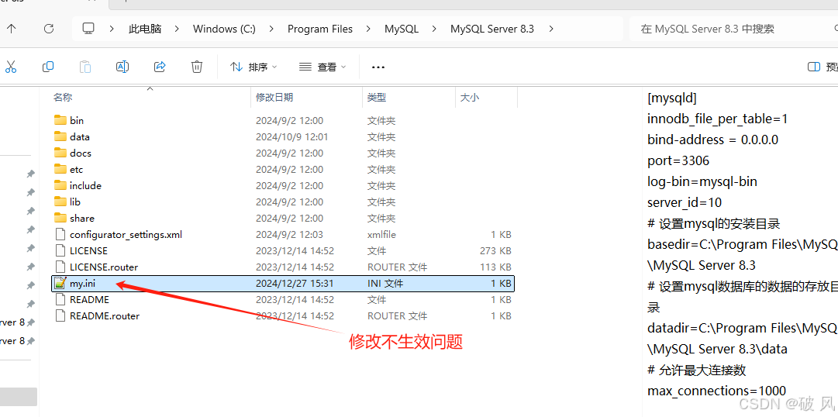Expand chevron before 此电脑 breadcrumb
The height and width of the screenshot is (417, 838).
coord(112,29)
